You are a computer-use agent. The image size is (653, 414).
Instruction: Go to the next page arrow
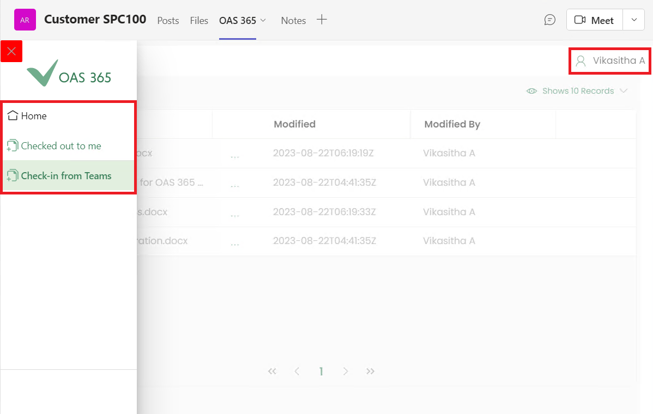[x=346, y=372]
